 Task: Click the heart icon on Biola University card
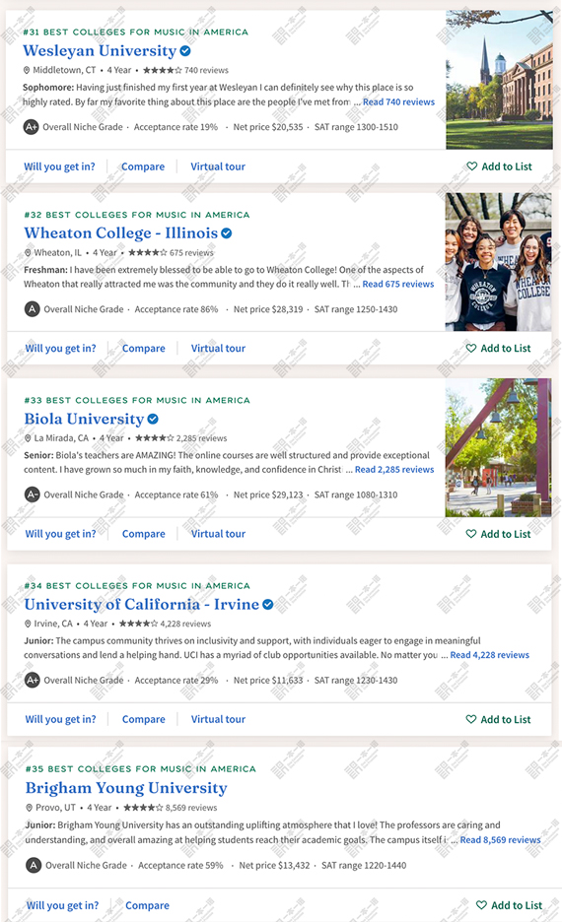coord(470,534)
